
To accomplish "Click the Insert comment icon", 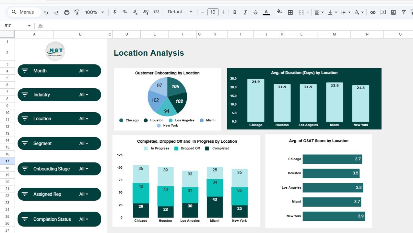I will [x=383, y=12].
